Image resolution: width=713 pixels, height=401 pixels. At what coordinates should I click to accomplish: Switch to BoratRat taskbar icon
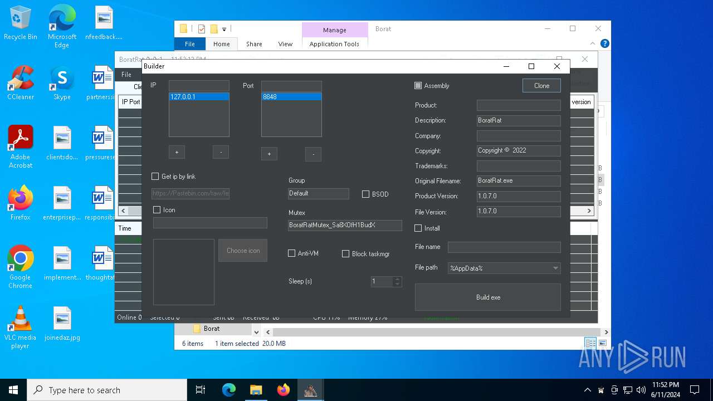pos(310,390)
